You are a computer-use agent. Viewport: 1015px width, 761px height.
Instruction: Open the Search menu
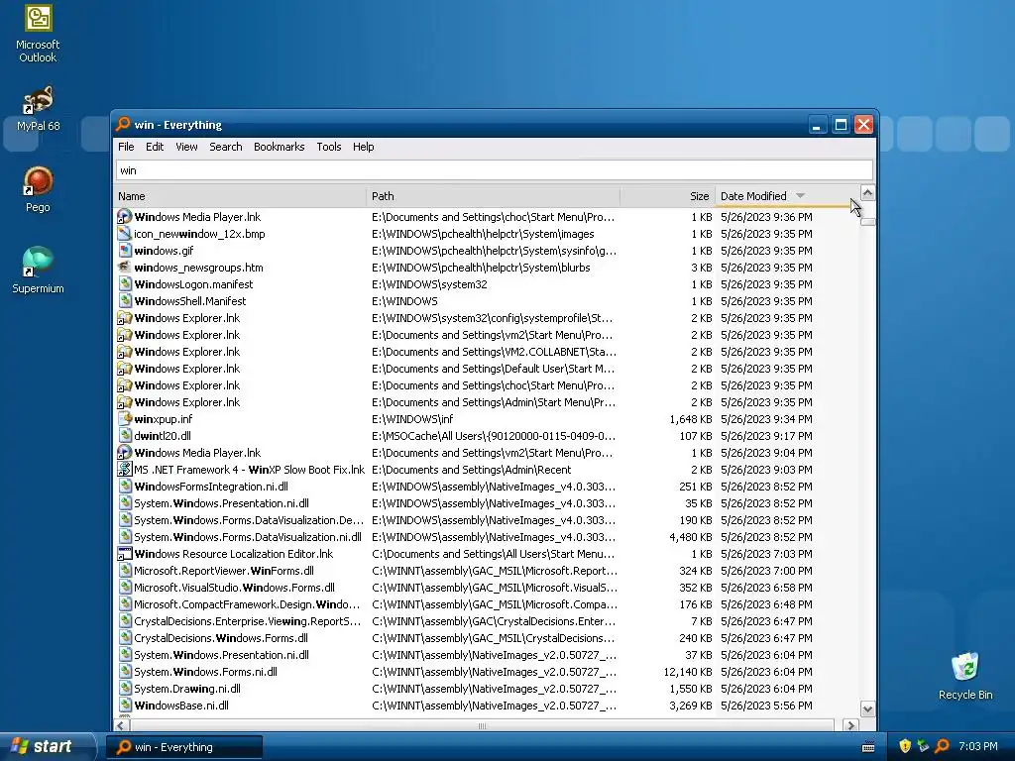[x=225, y=147]
